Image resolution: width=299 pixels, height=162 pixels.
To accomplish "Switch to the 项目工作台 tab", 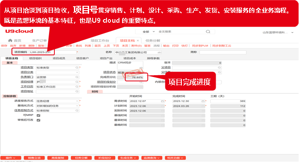I will pos(100,40).
